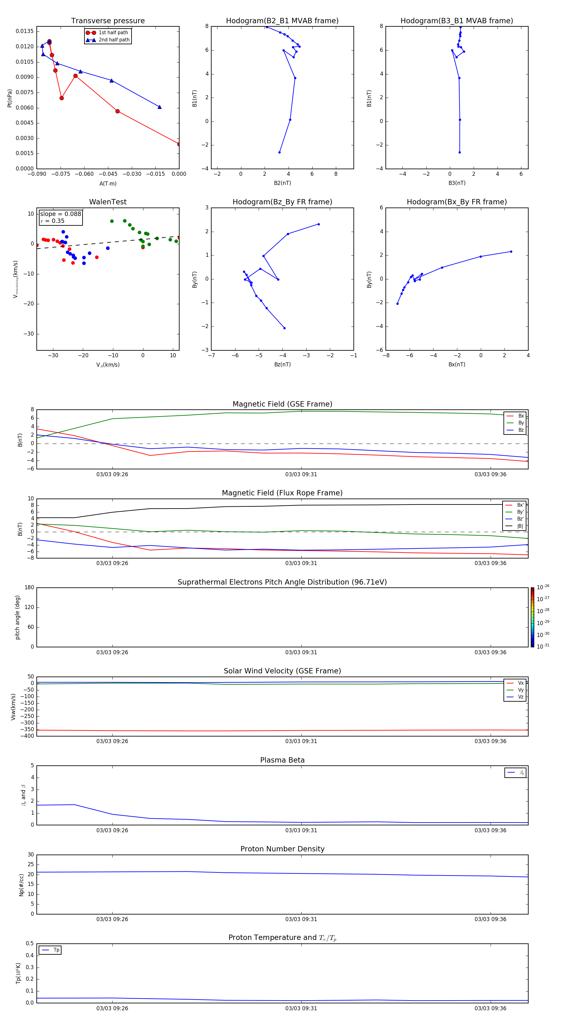Click the '10^-26' color bar label

(543, 587)
